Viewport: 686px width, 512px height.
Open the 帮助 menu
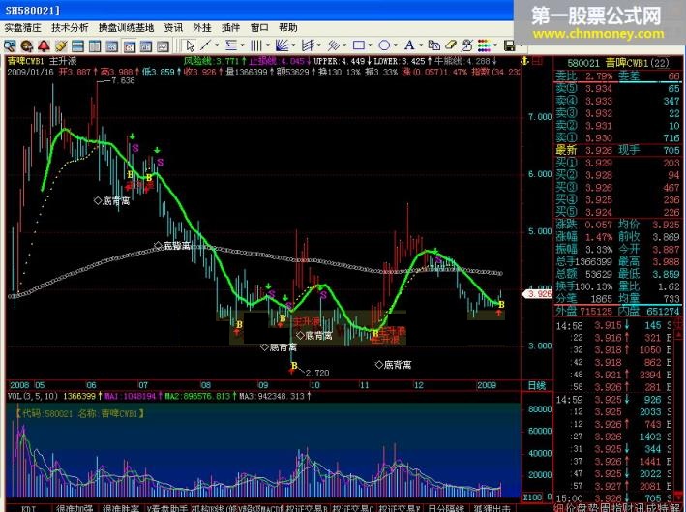point(288,28)
